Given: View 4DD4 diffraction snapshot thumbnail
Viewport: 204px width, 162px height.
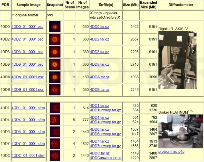Looking at the screenshot, I should click(x=55, y=120).
